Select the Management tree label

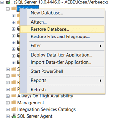tap(31, 103)
